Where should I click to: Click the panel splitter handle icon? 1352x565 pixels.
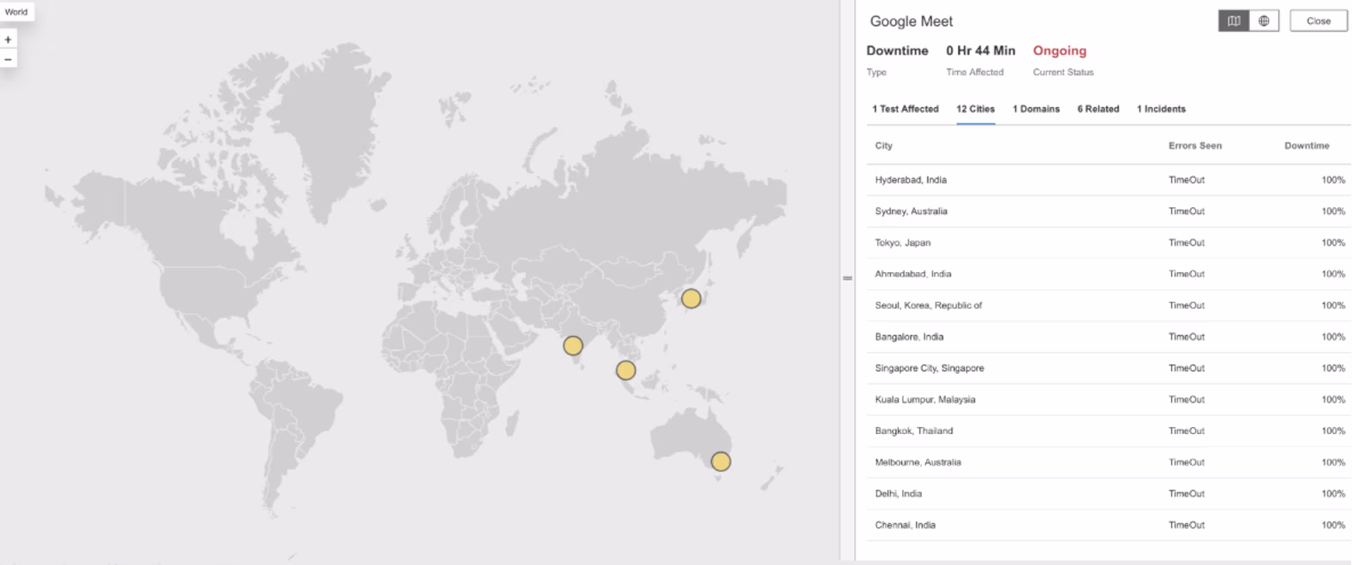point(847,278)
